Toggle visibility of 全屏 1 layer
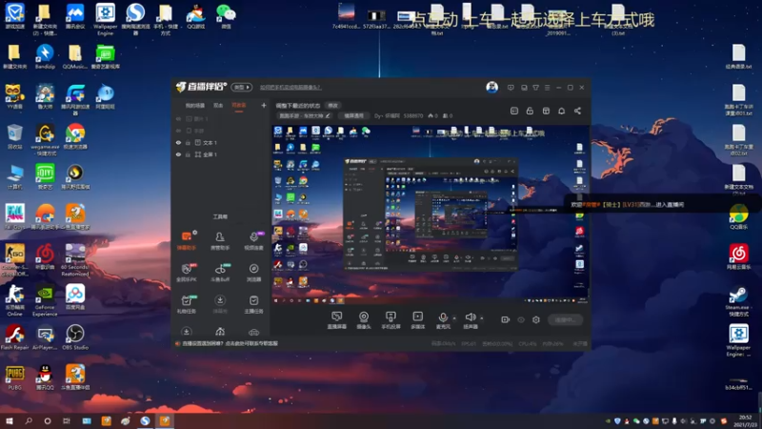This screenshot has height=429, width=762. coord(178,154)
